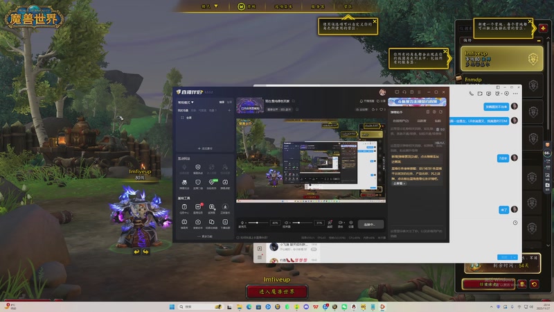Adjust the speaker volume slider
This screenshot has width=554, height=312.
click(x=302, y=223)
